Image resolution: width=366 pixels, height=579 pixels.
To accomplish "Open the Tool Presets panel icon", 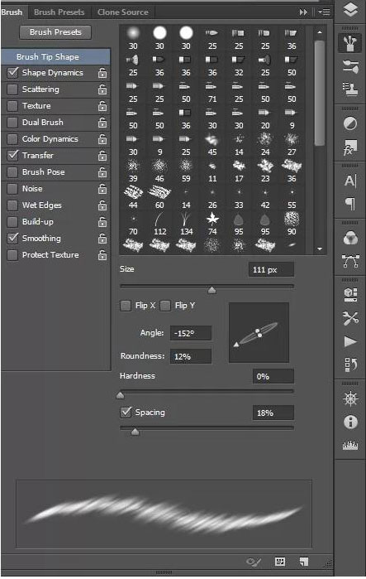I will 350,316.
